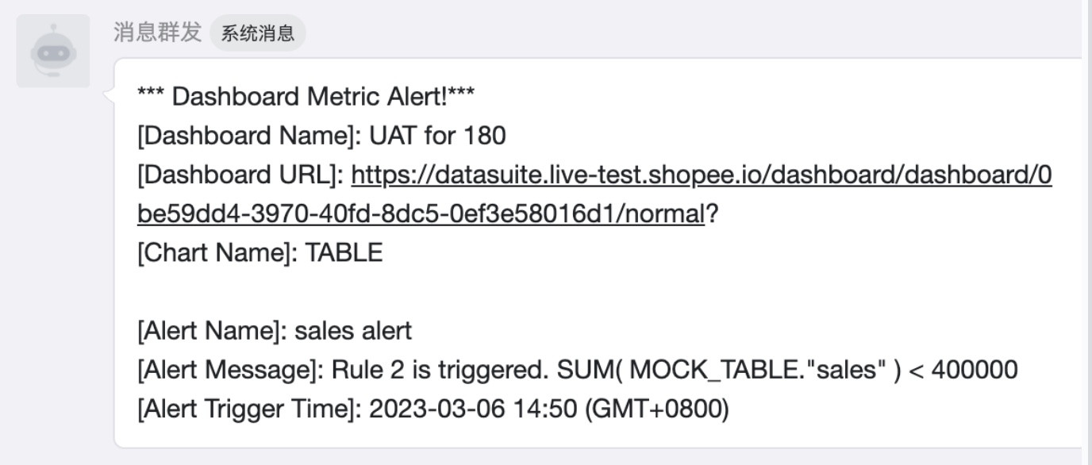
Task: Click the blank line inside message bubble
Action: (397, 292)
